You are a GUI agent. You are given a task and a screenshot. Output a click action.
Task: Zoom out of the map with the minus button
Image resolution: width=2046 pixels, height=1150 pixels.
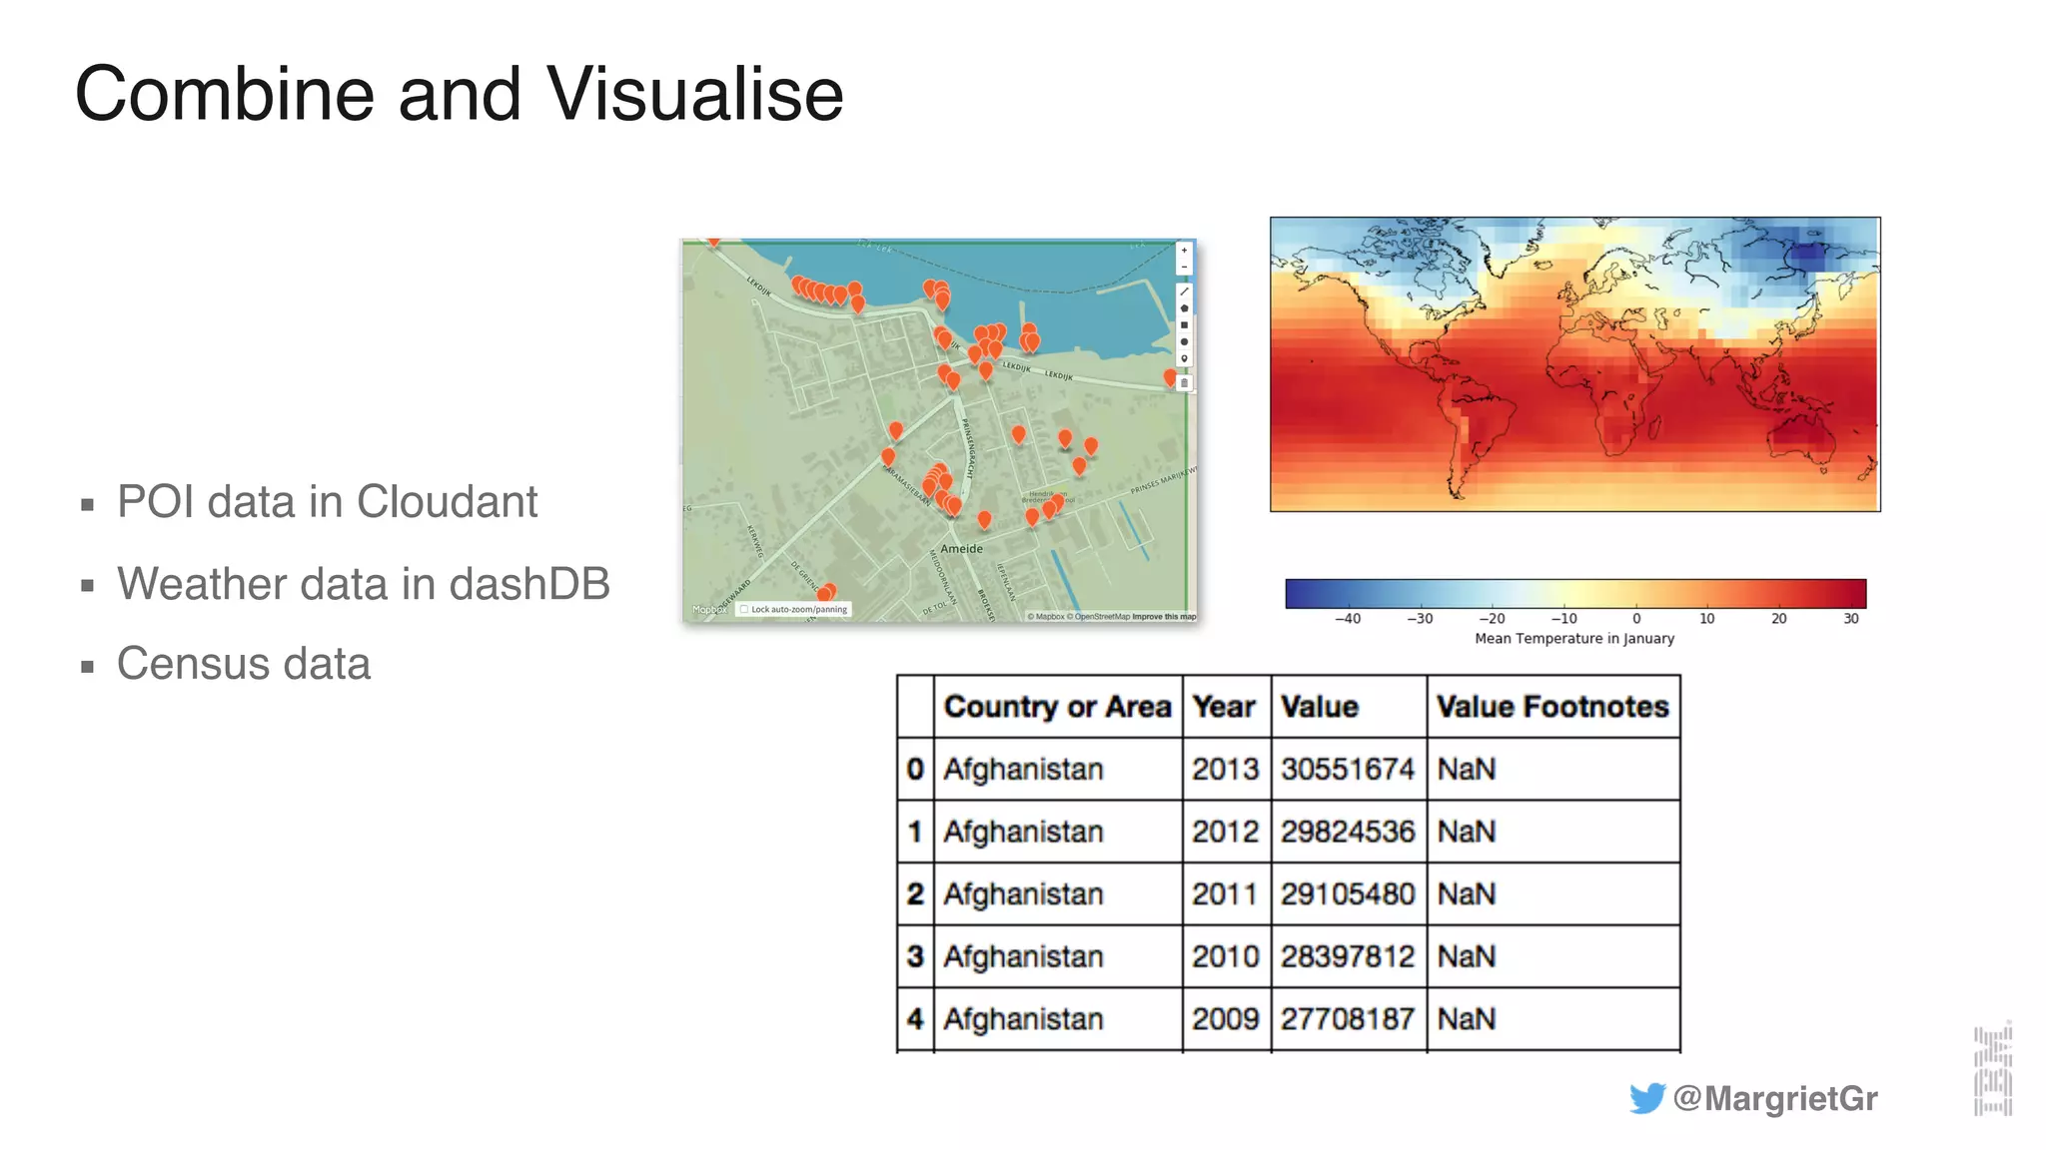pos(1184,267)
